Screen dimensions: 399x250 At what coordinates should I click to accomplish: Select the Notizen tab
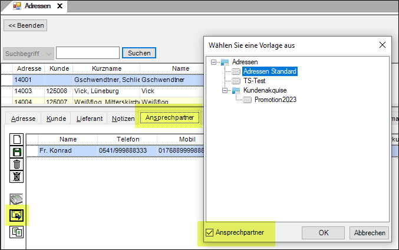coord(123,119)
